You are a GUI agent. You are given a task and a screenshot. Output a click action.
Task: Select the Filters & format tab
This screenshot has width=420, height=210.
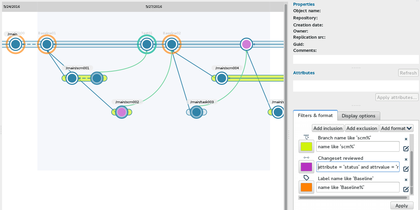tap(315, 115)
